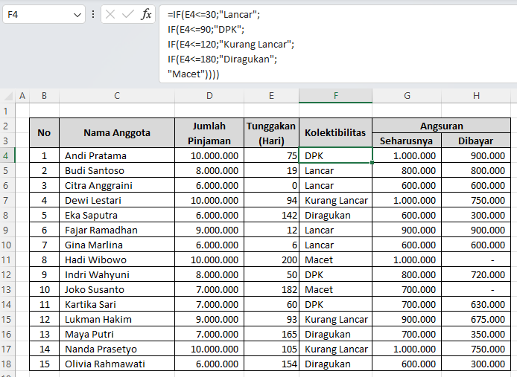Screen dimensions: 517x377
Task: Click Olivia Rahmawati's Dibayar value 300.000
Action: click(475, 364)
